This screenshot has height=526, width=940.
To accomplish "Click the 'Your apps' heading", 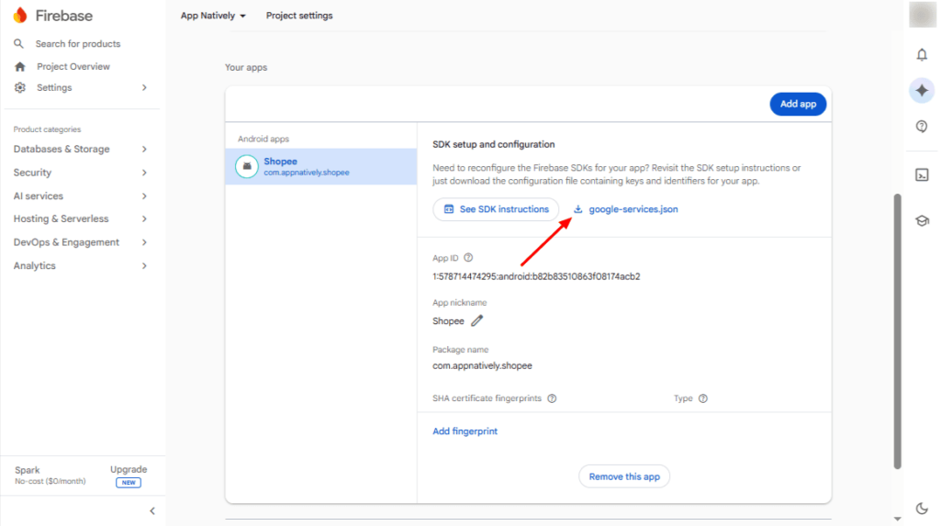I will tap(246, 67).
